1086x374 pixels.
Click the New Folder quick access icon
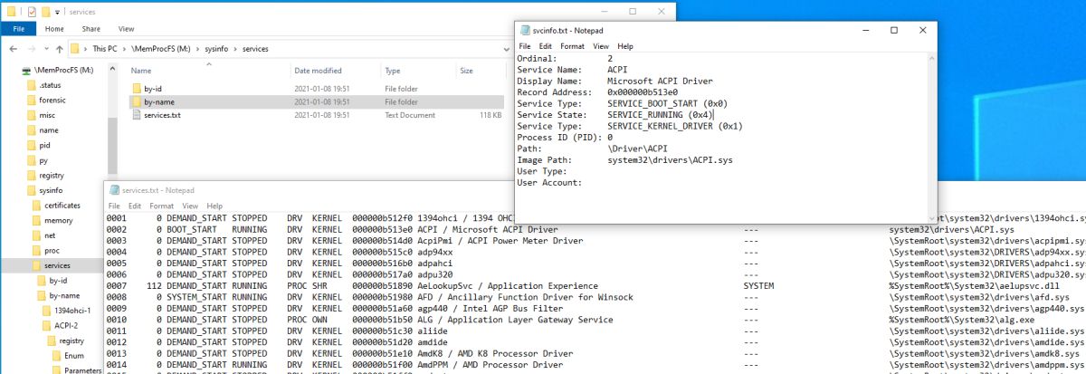48,12
